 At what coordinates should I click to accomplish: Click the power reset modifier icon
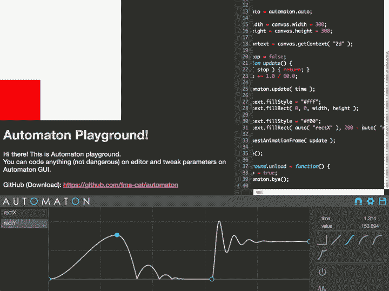[x=322, y=272]
